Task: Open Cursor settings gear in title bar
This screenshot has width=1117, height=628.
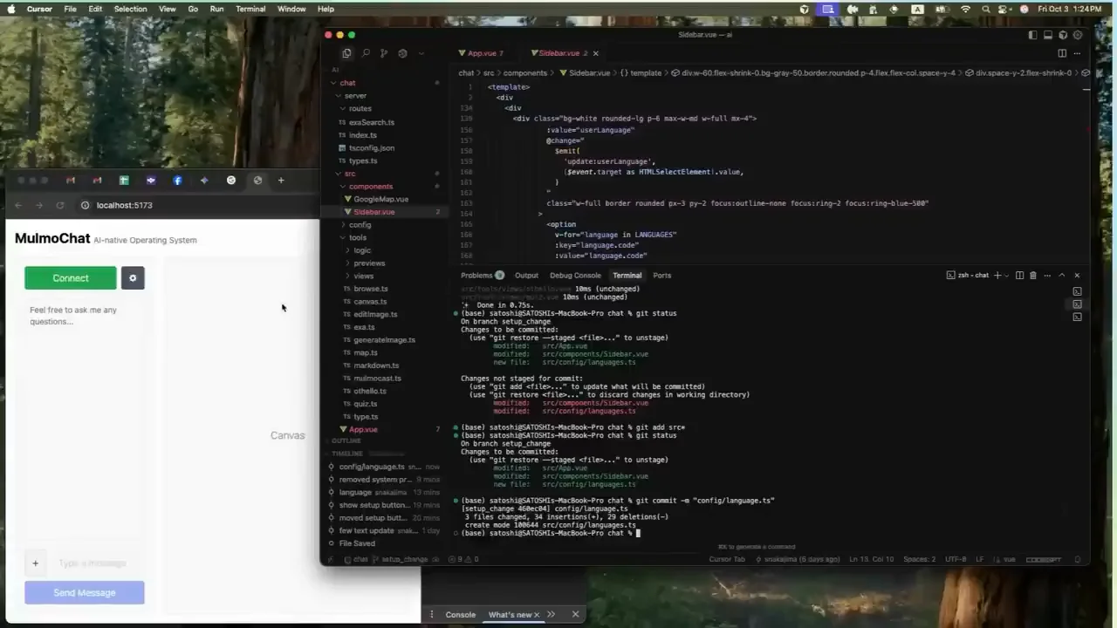Action: pyautogui.click(x=1078, y=35)
